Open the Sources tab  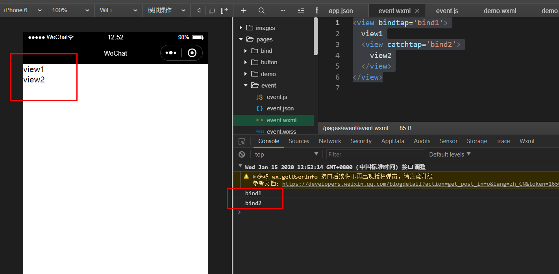coord(299,141)
